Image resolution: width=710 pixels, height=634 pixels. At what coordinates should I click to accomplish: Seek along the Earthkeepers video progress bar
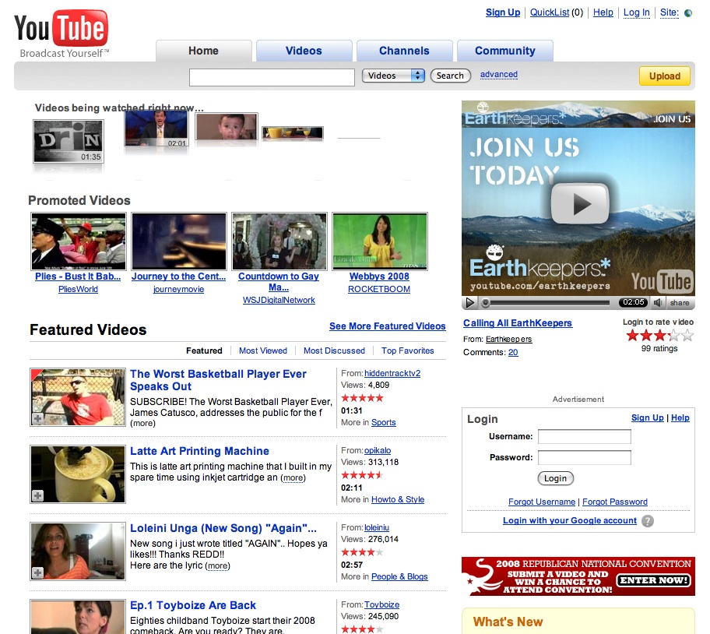(548, 302)
